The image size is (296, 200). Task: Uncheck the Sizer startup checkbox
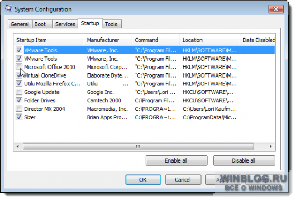pyautogui.click(x=19, y=117)
